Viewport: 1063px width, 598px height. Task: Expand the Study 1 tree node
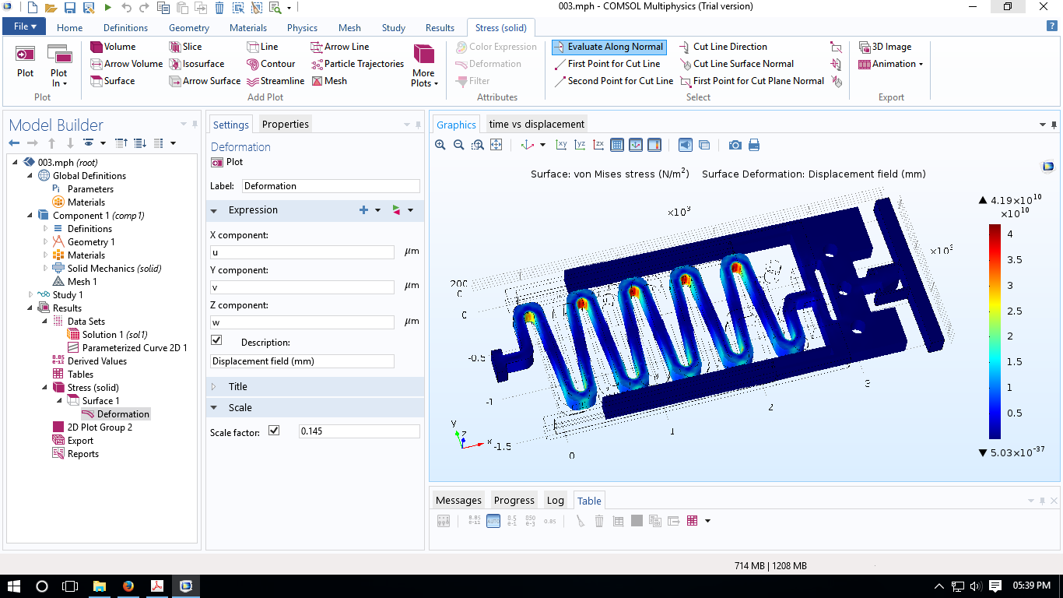31,295
